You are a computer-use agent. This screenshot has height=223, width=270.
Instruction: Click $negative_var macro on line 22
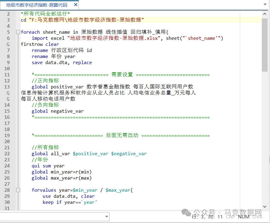129,154
